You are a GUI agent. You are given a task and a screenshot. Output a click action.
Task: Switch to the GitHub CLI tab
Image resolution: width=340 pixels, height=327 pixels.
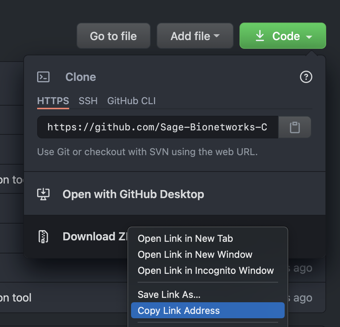click(x=131, y=101)
